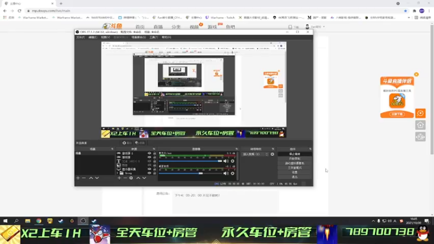Open OBS from Windows taskbar

(x=83, y=221)
